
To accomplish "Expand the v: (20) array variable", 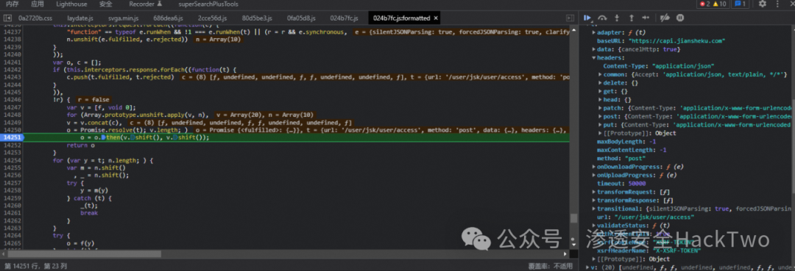I will (588, 267).
